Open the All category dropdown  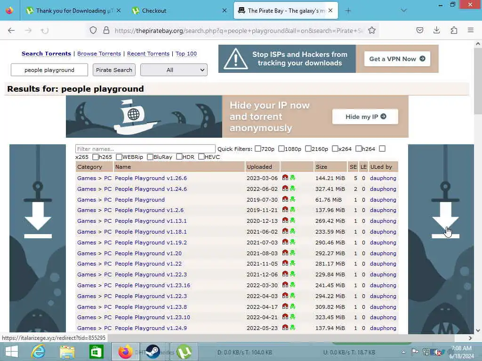[174, 70]
